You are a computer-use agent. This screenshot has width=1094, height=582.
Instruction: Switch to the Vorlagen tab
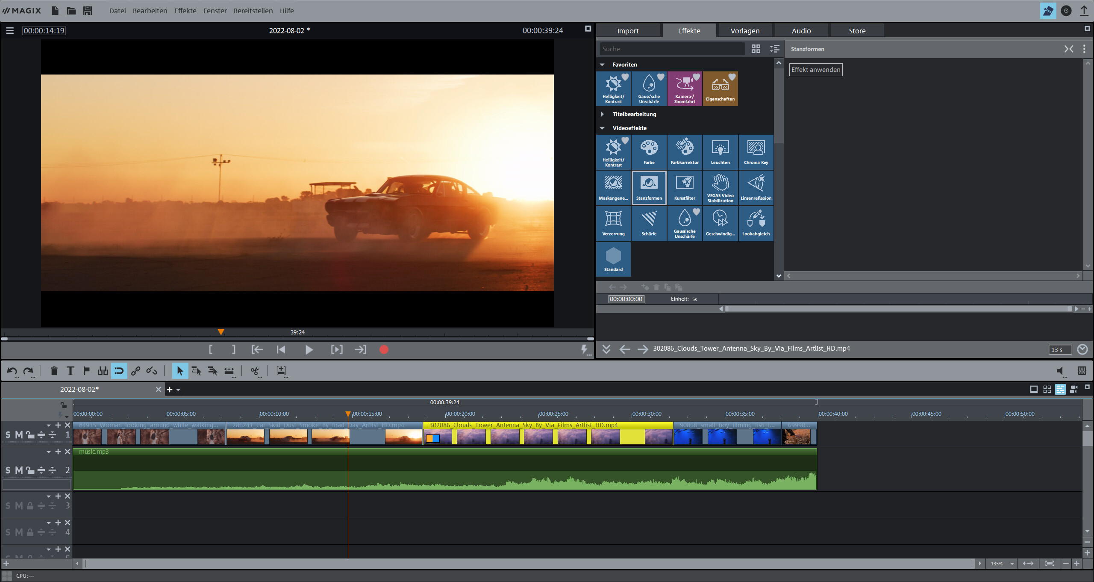click(x=744, y=30)
